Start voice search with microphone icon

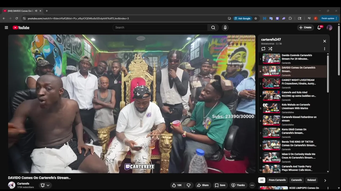tap(225, 28)
